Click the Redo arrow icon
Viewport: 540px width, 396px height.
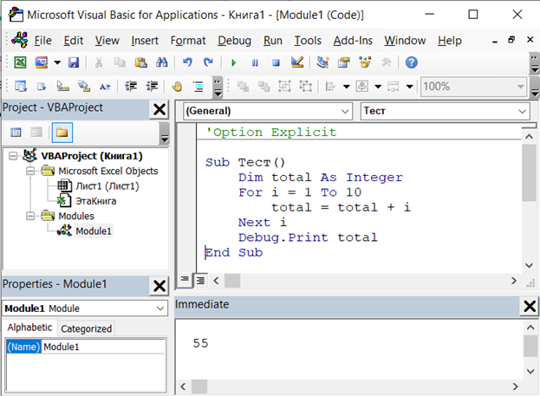pos(208,62)
